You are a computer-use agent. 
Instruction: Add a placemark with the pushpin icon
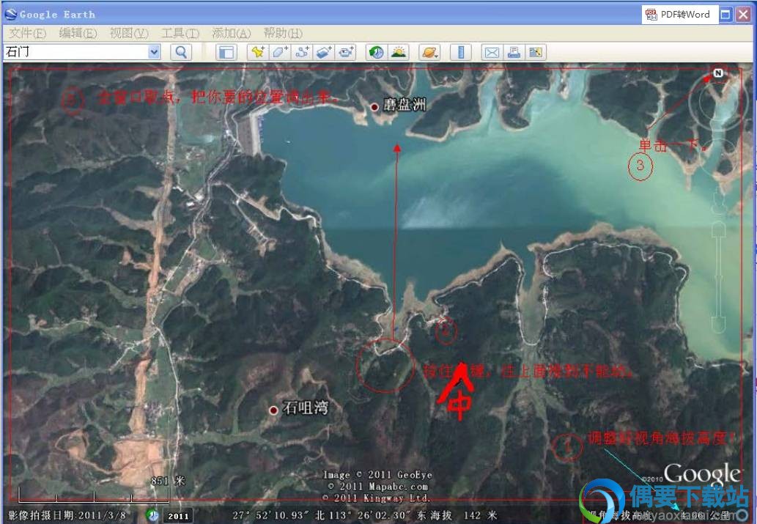(258, 52)
